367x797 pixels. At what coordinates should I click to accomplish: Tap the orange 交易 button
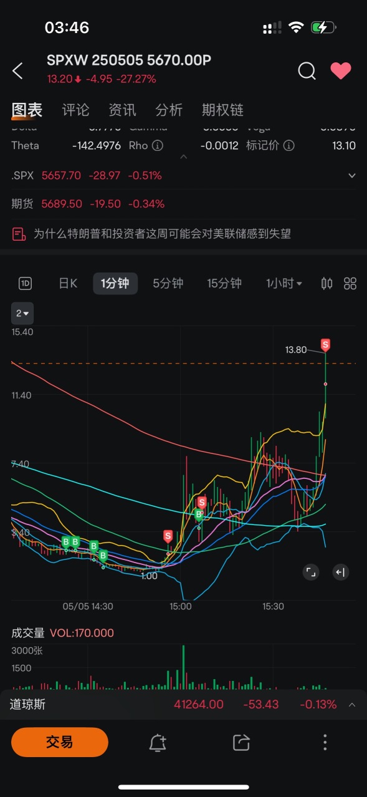(60, 742)
